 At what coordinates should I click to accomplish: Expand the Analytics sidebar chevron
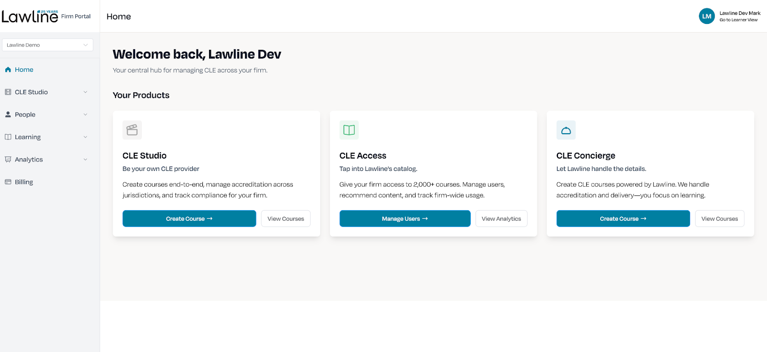[85, 159]
